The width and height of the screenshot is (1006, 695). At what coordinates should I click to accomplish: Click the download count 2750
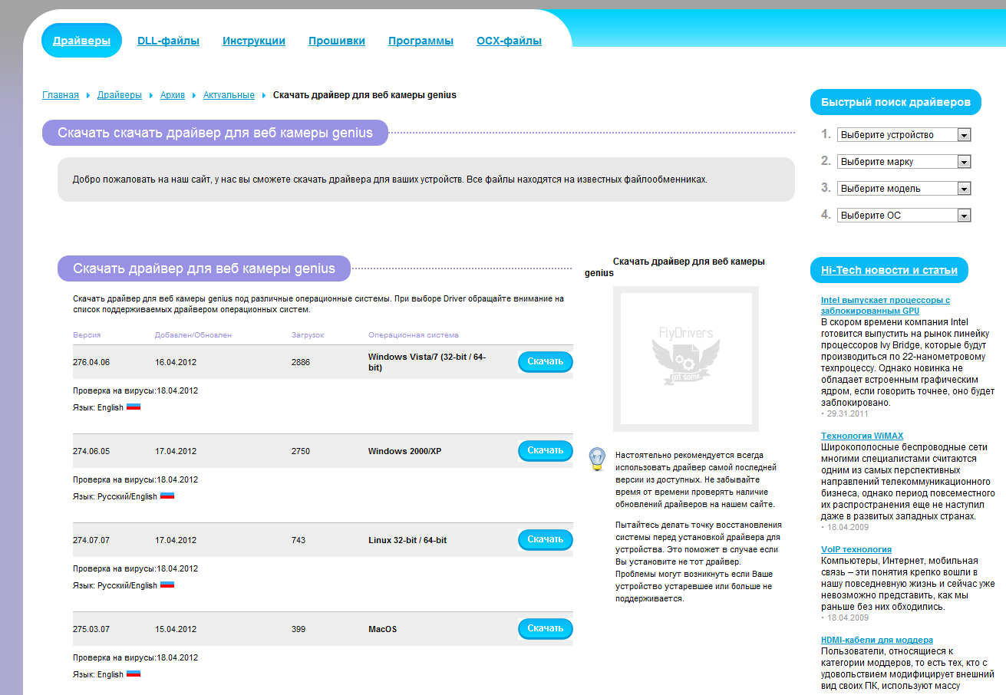[x=301, y=451]
